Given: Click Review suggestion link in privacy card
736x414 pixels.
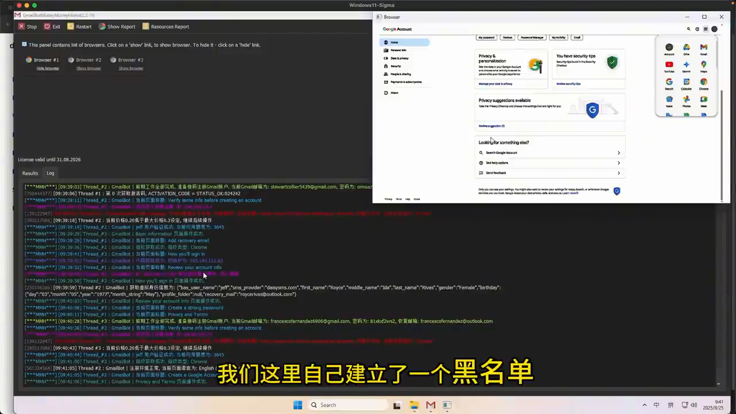Looking at the screenshot, I should (x=492, y=126).
